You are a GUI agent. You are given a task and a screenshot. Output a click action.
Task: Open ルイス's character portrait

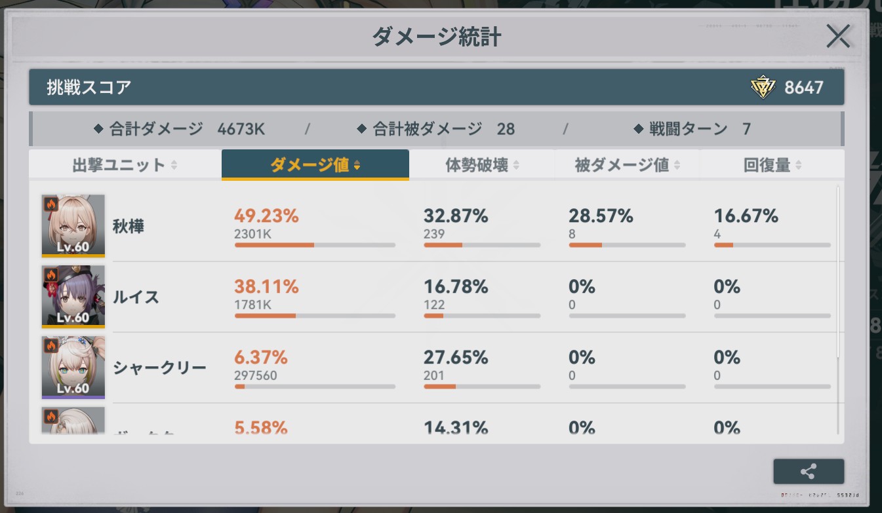(x=73, y=297)
